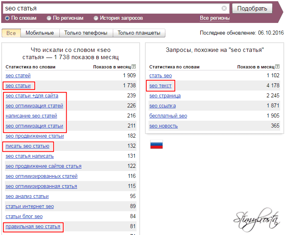Select the По словам radio button
The image size is (285, 235).
[x=7, y=18]
